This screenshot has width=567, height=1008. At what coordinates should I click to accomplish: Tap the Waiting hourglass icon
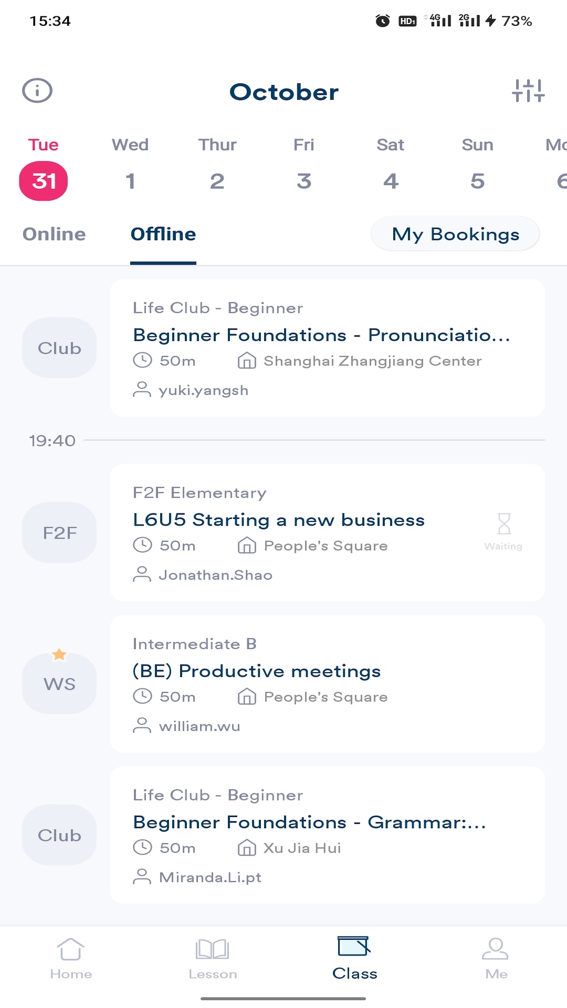pos(503,525)
